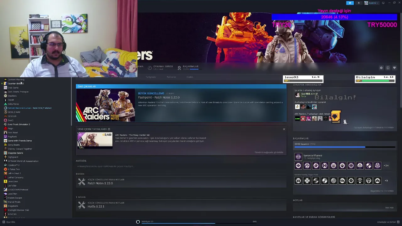The width and height of the screenshot is (402, 226).
Task: Click the HITMAN World of Assassination icon
Action: click(5, 161)
